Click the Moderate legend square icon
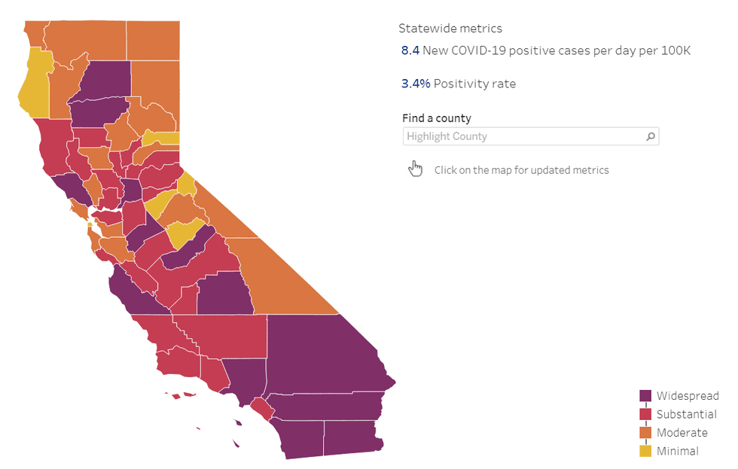Screen dimensions: 738x469 tap(644, 432)
